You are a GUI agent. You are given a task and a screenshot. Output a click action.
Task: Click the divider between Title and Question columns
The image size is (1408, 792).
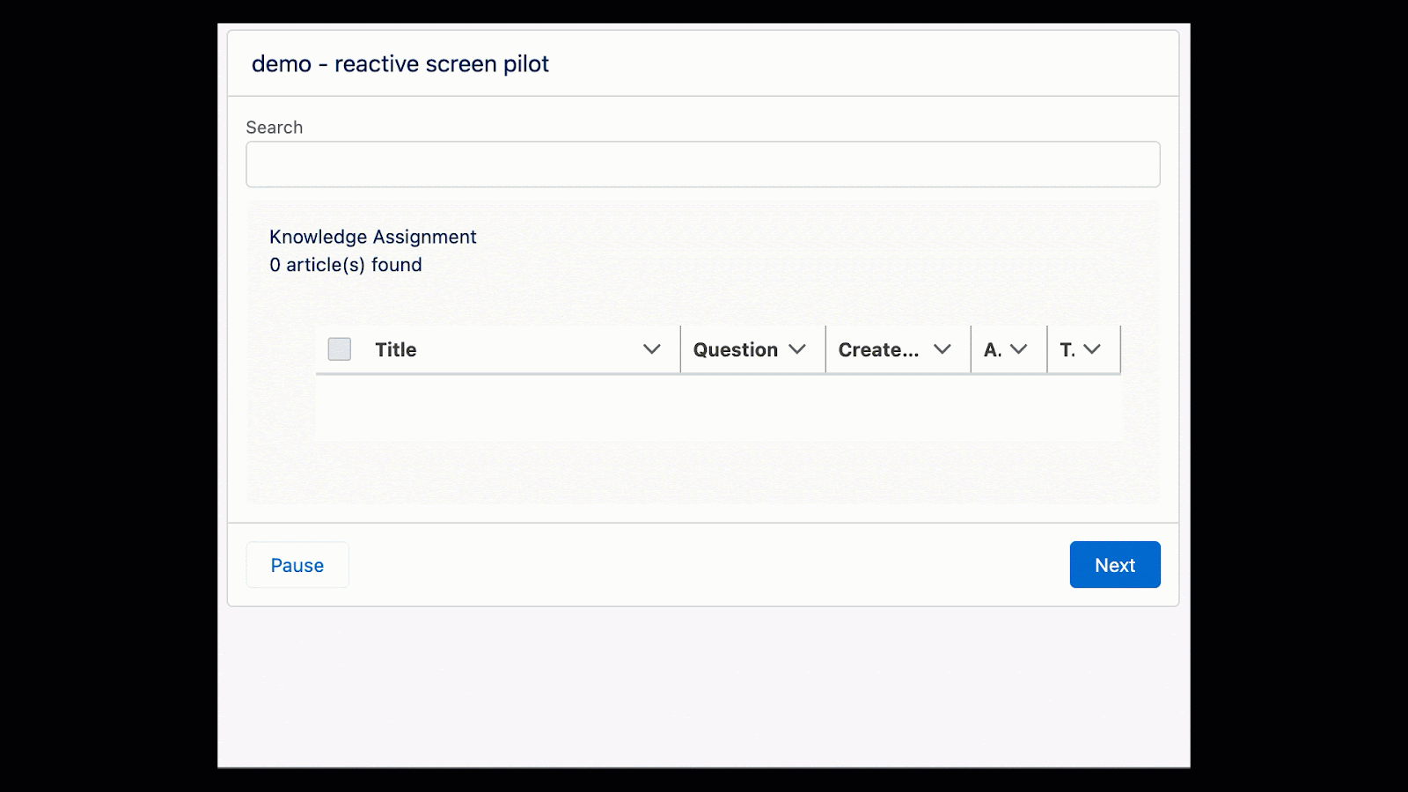point(680,349)
